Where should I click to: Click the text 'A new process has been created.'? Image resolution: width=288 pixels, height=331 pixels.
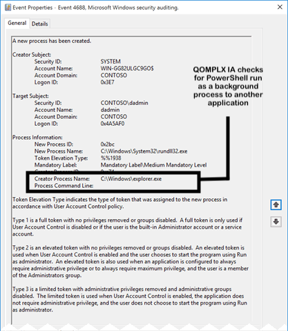click(x=52, y=41)
